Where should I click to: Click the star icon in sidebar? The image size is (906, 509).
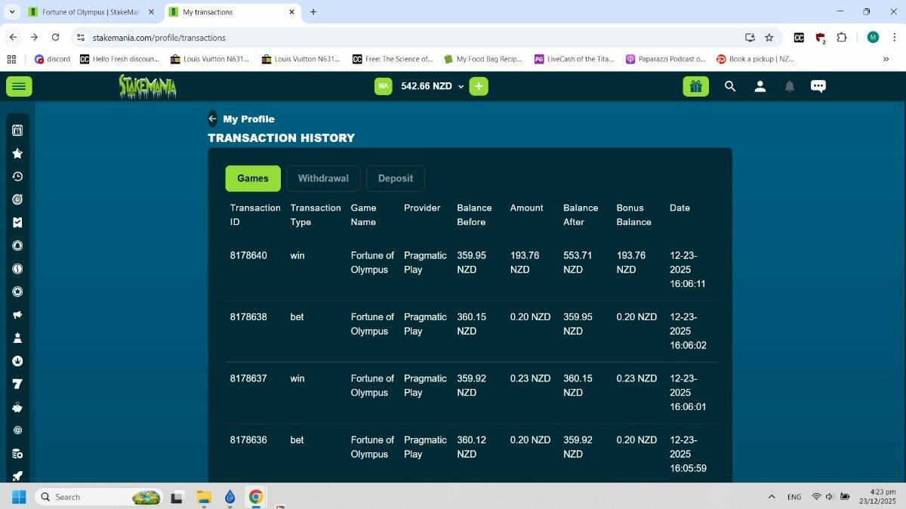(17, 153)
